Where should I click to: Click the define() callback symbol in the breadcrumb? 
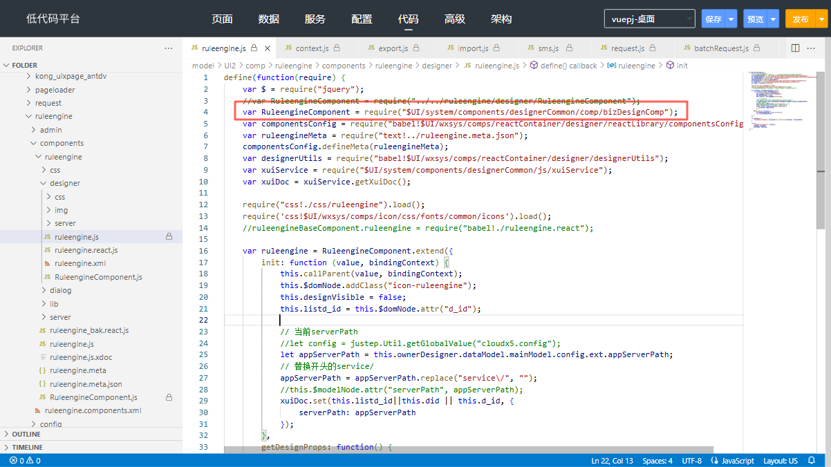pos(563,66)
